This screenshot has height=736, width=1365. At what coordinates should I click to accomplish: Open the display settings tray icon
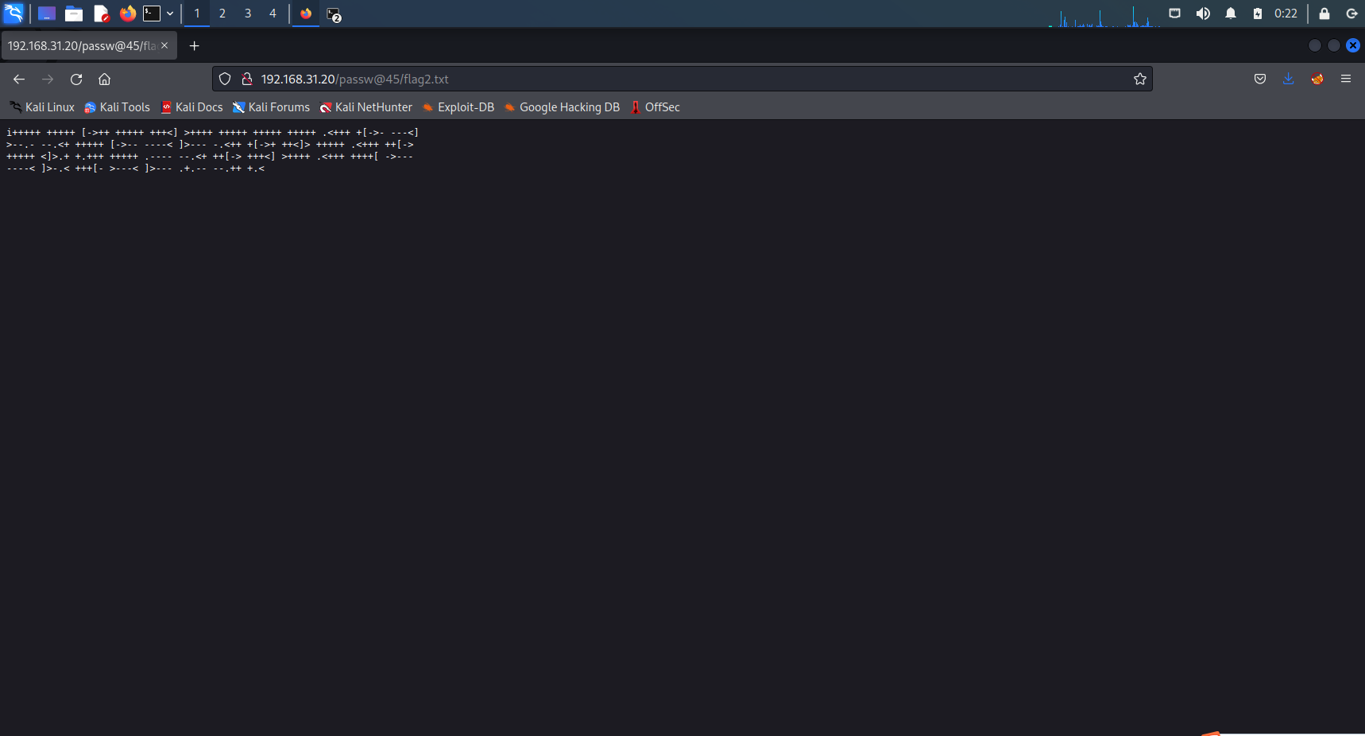click(1174, 14)
